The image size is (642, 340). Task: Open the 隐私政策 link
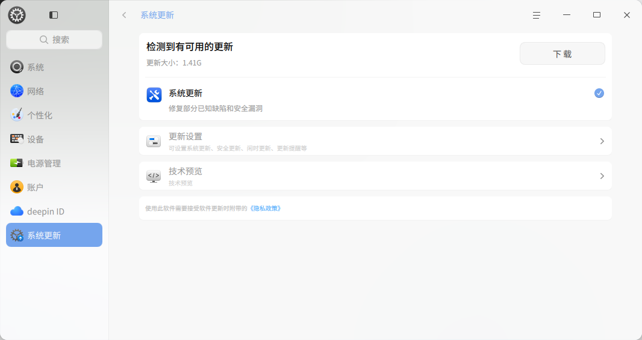(266, 208)
